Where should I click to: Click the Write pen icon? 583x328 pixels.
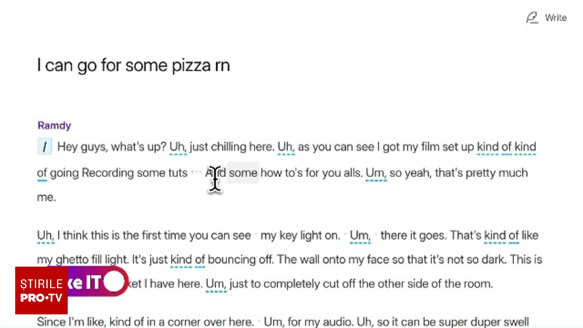pyautogui.click(x=532, y=18)
